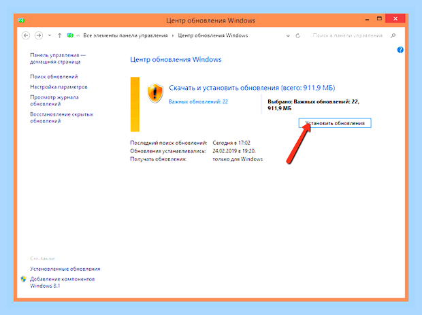Click 'только для Windows' value text

(x=238, y=159)
